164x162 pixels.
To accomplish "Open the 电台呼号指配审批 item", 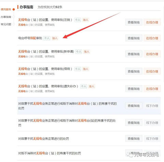I will [x=30, y=38].
